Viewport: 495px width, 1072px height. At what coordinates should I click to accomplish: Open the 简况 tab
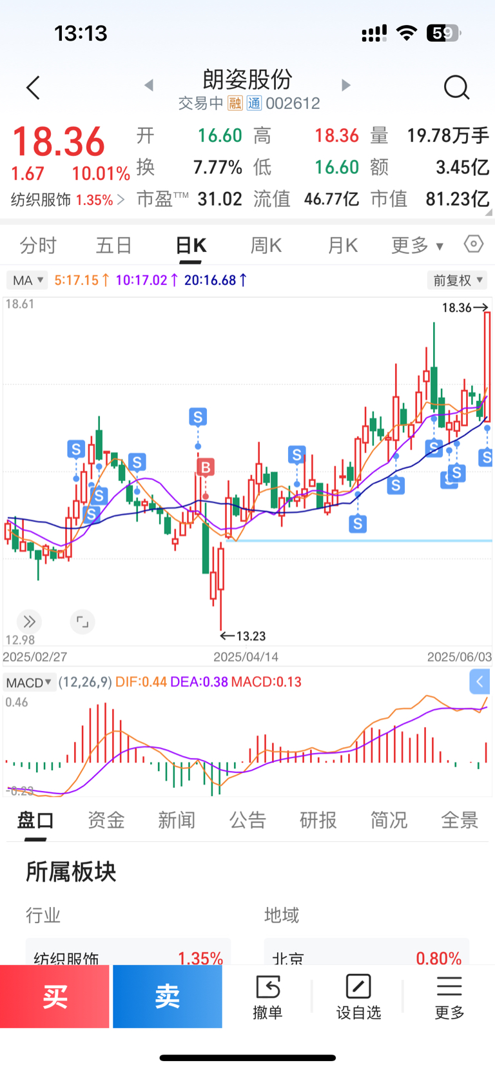389,820
